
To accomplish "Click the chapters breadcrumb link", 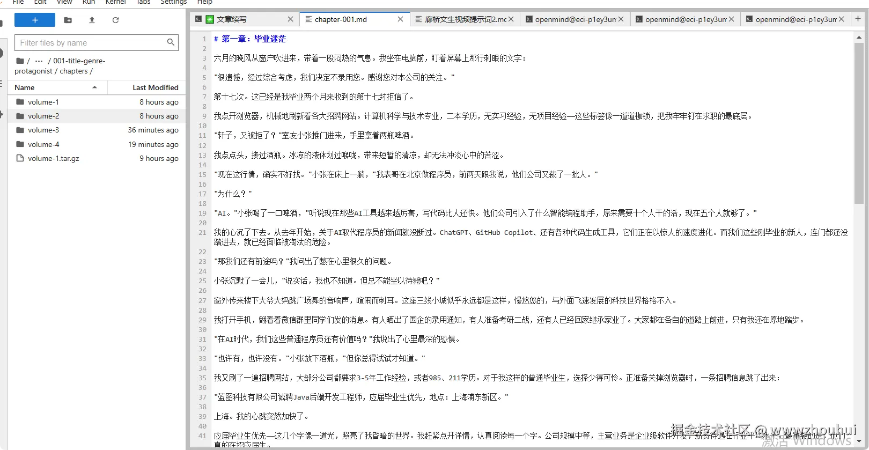I will coord(73,71).
